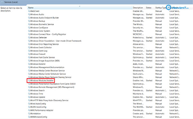Screen dimensions: 193x119
Task: Select the Windows Biometric Service row
Action: click(42, 24)
